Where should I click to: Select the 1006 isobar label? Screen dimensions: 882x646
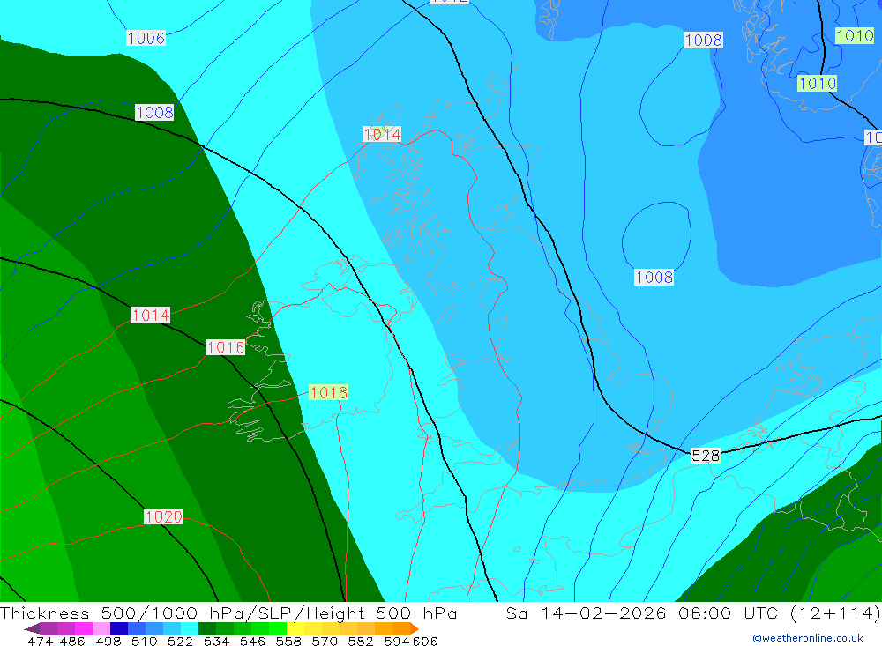146,38
